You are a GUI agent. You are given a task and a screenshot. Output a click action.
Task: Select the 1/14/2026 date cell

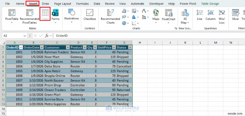tap(33, 90)
